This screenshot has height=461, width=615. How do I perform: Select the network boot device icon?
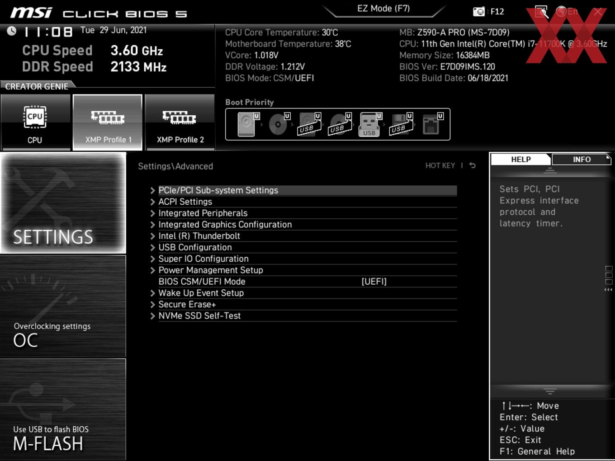click(432, 124)
